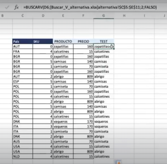167x164 pixels.
Task: Select vaqueros in PRODUCTO of the DNK row
Action: coord(63,122)
